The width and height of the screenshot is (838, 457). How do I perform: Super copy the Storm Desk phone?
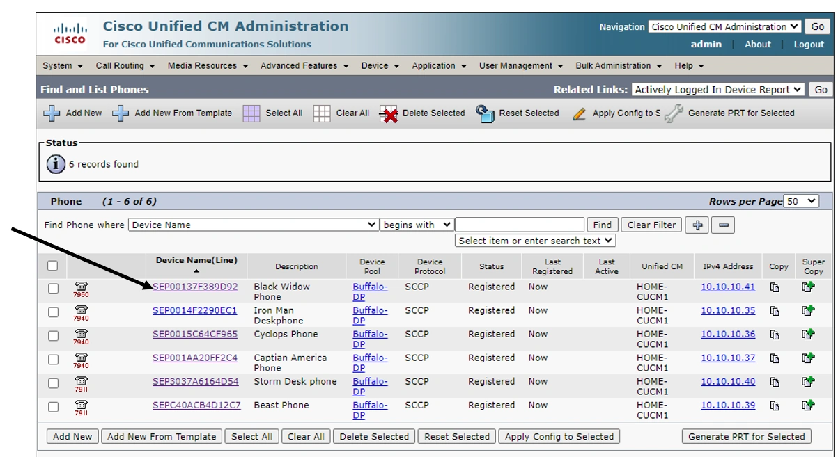click(x=808, y=382)
